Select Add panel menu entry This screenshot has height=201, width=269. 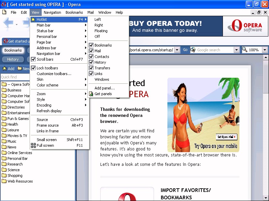(x=108, y=88)
